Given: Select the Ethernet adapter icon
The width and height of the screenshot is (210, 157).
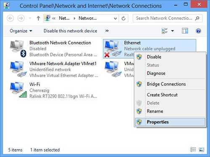Looking at the screenshot, I should coord(113,49).
